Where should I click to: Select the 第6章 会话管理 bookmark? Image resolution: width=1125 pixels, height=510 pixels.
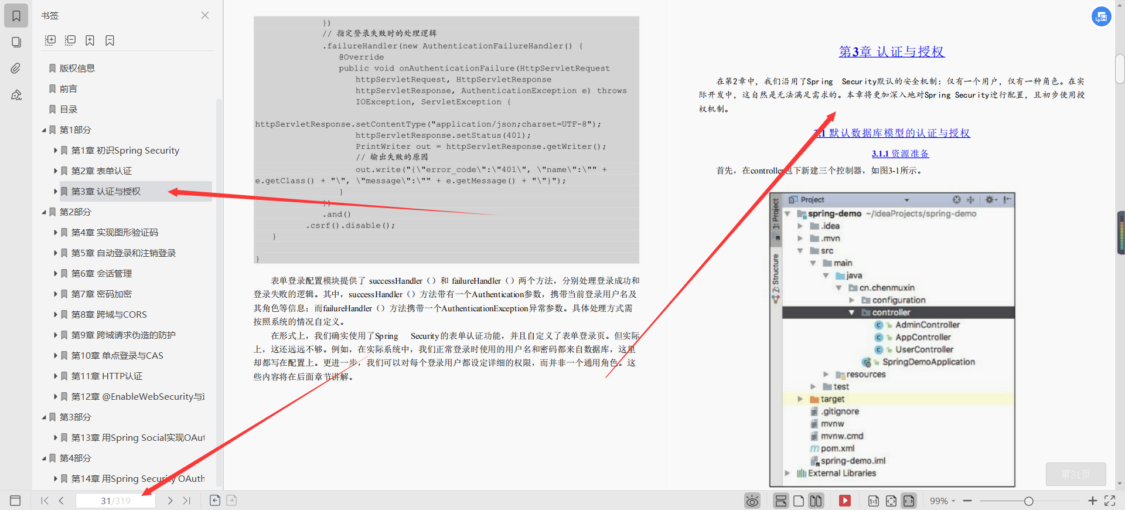[101, 273]
